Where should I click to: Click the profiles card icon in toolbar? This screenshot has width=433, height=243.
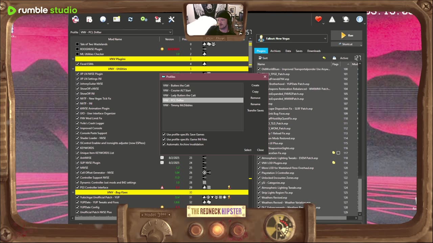coord(117,19)
